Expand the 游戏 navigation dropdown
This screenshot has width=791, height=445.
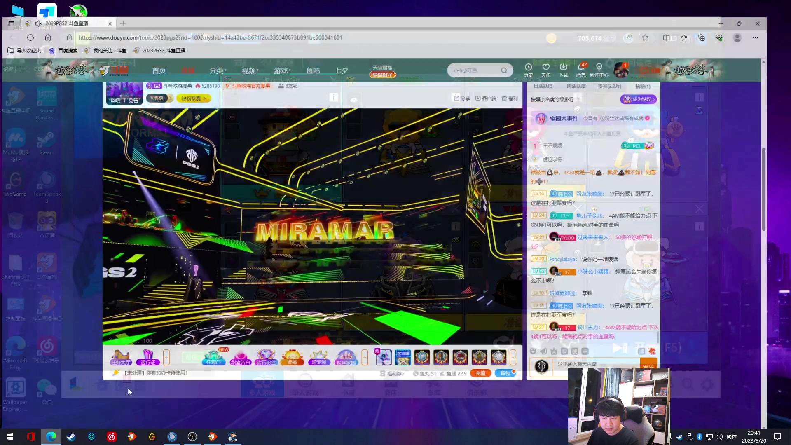click(283, 71)
